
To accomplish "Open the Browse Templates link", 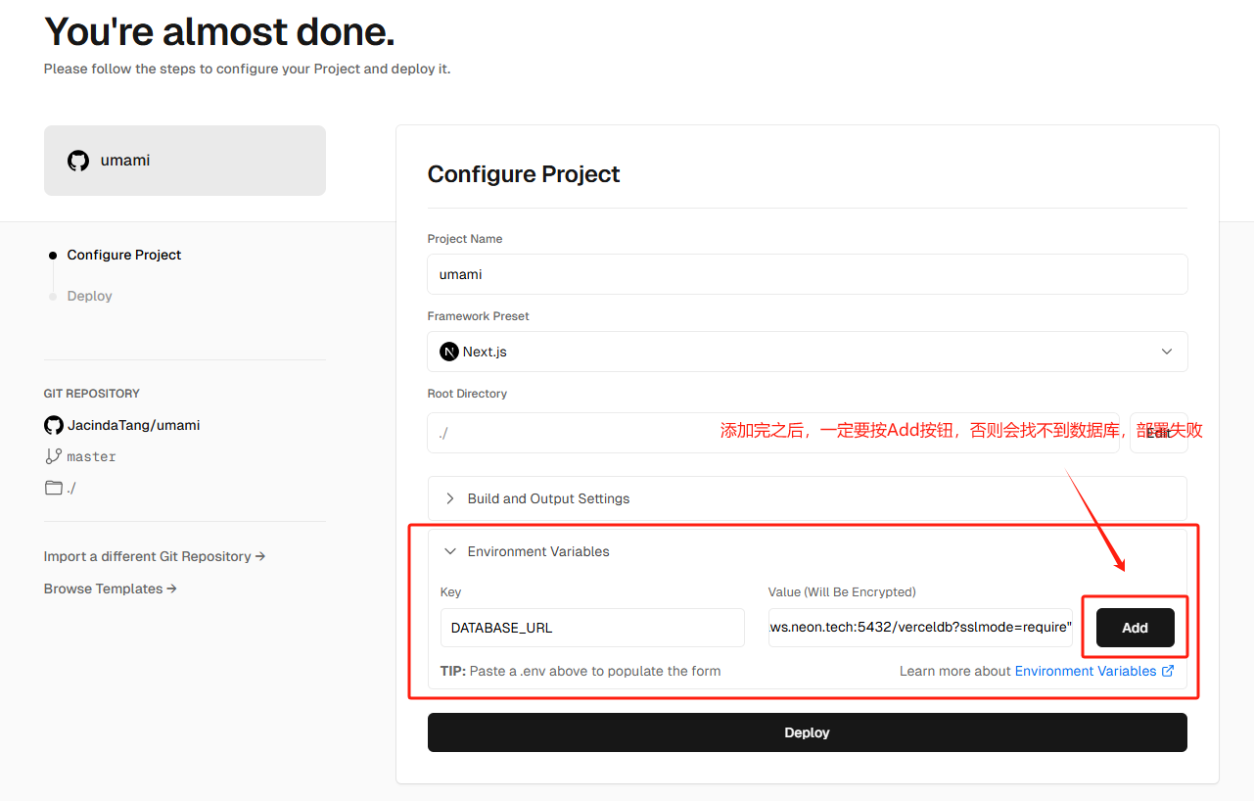I will pos(111,589).
